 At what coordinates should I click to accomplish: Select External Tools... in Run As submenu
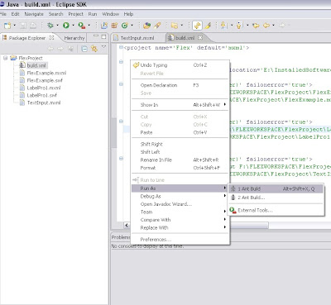tap(276, 210)
